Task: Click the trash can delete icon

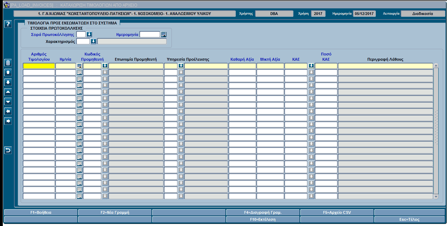Action: [8, 63]
